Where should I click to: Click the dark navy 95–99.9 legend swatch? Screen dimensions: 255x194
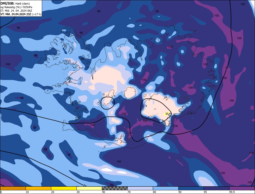point(216,188)
